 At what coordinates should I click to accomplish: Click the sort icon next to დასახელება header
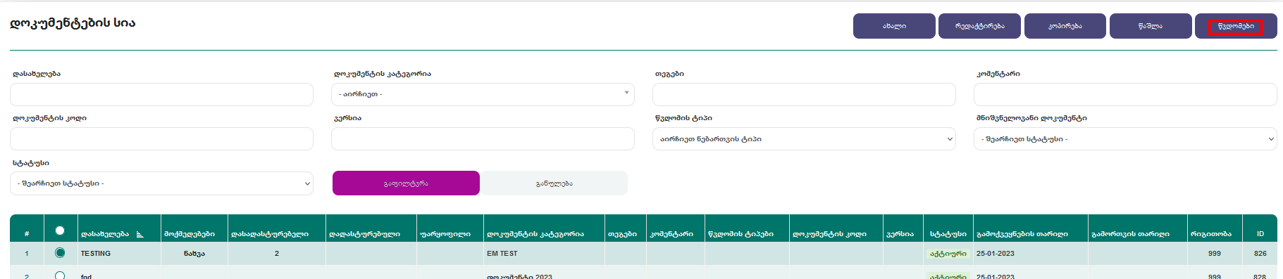140,234
